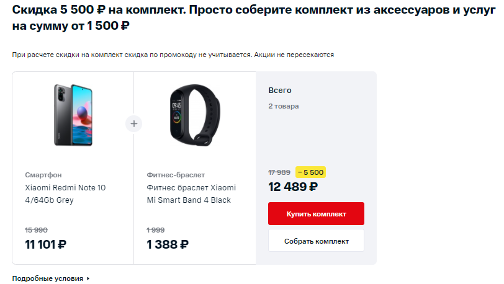504x284 pixels.
Task: Click the crossed-out 15 990 phone price
Action: (37, 230)
